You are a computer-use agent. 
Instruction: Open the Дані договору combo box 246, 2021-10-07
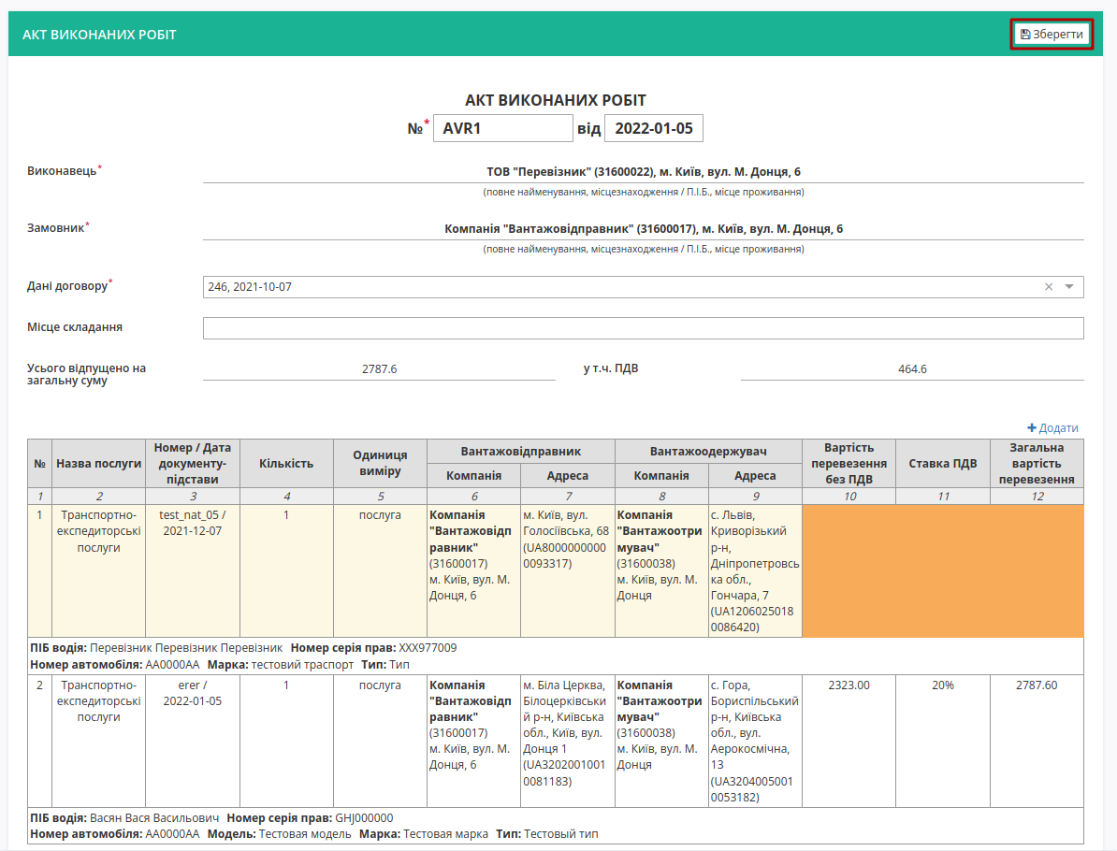(x=644, y=287)
